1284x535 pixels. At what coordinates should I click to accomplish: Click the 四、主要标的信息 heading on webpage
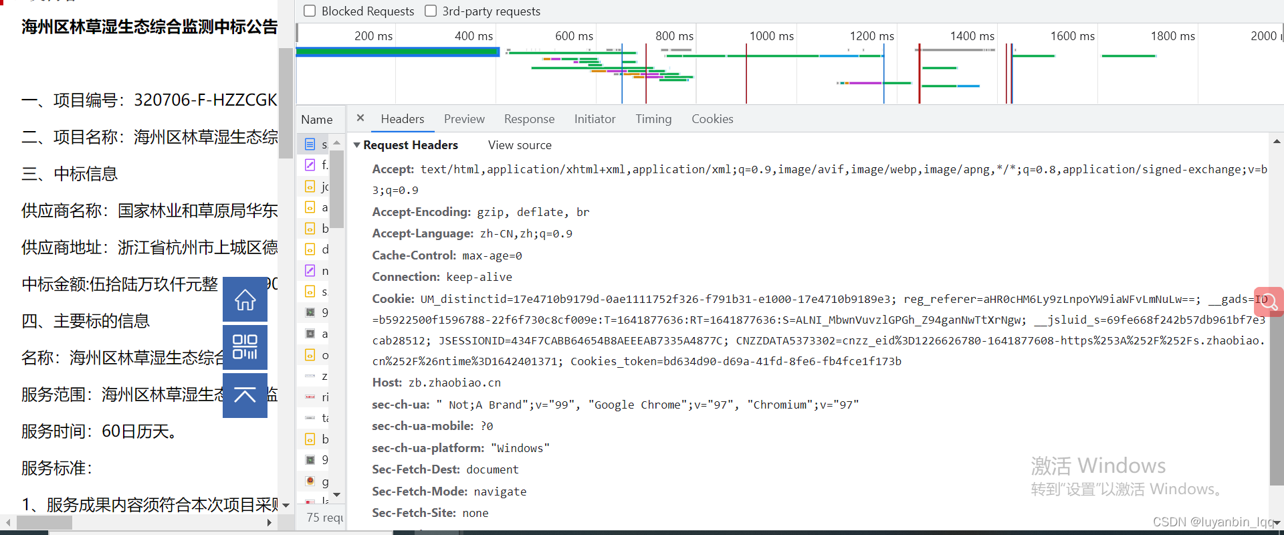[x=86, y=321]
